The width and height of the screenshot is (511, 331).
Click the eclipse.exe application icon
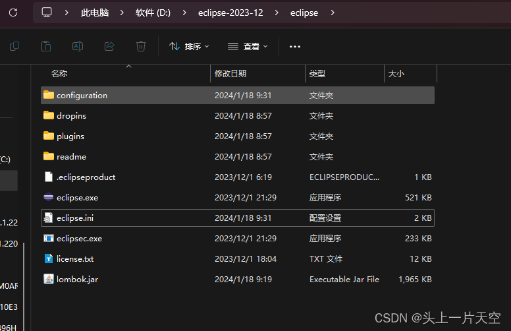pos(49,197)
